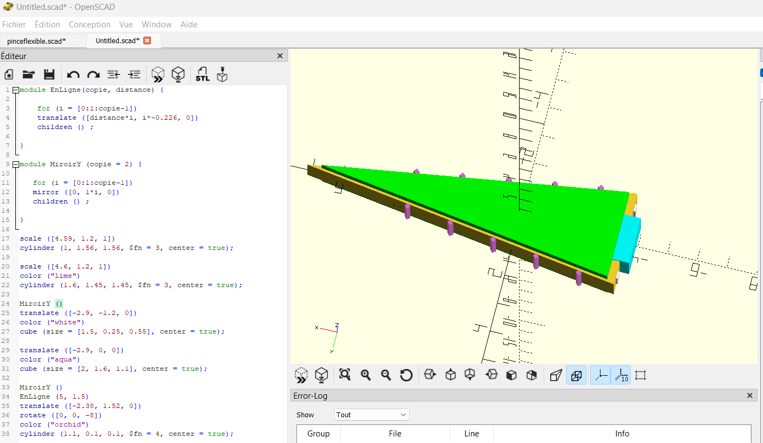Undo the last edit in the editor
The height and width of the screenshot is (443, 763).
(73, 74)
